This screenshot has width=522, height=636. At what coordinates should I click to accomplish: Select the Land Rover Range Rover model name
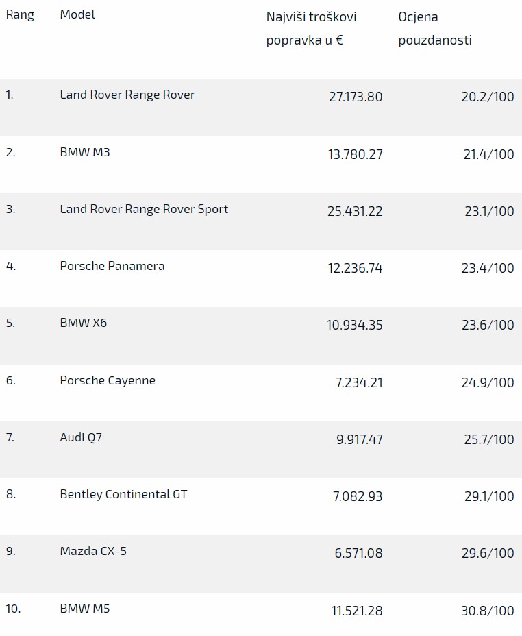point(127,95)
